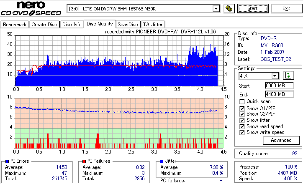Click PI Errors average 14.58

pyautogui.click(x=62, y=167)
